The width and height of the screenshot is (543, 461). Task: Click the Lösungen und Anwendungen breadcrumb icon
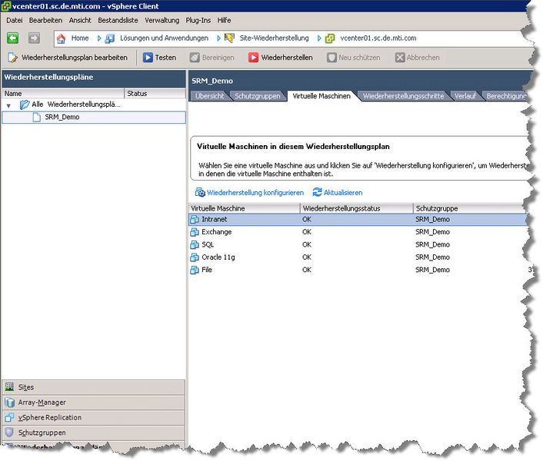pyautogui.click(x=110, y=38)
